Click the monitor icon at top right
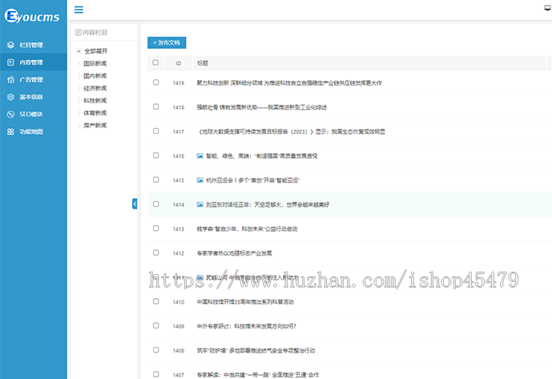Image resolution: width=552 pixels, height=379 pixels. pyautogui.click(x=548, y=8)
